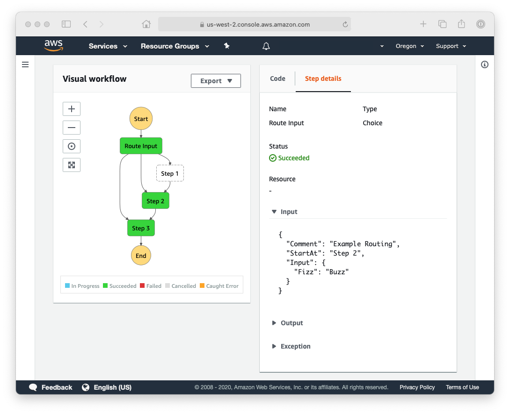Click the Feedback link
Image resolution: width=510 pixels, height=414 pixels.
[57, 387]
